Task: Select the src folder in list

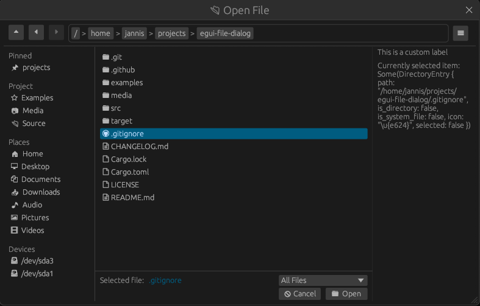Action: [x=115, y=108]
